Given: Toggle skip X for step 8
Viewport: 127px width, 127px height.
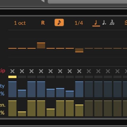Looking at the screenshot, I should pos(79,71).
